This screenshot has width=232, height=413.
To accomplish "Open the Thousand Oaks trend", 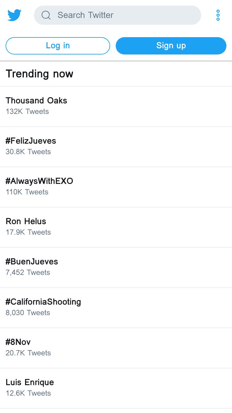I will 116,107.
